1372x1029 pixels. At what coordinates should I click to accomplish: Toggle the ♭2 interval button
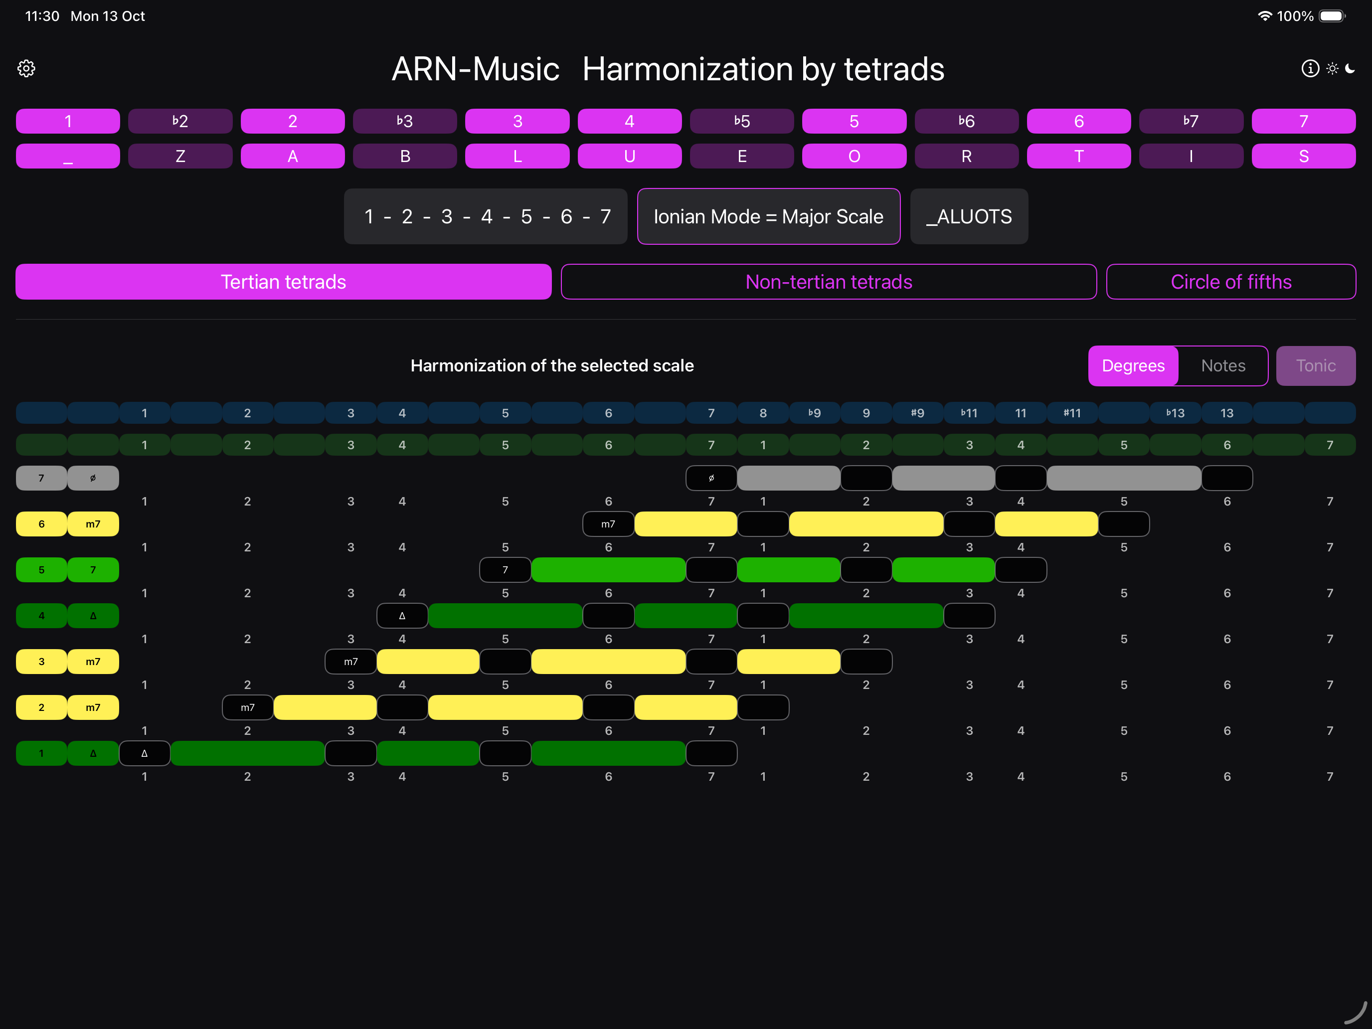180,121
